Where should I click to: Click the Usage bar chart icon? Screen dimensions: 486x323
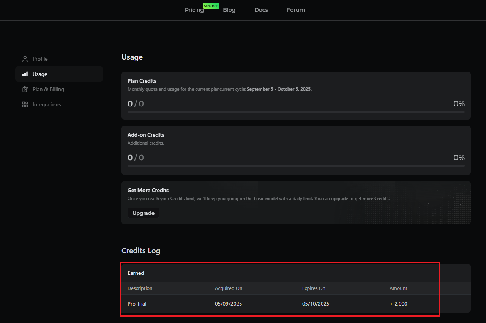click(x=25, y=74)
